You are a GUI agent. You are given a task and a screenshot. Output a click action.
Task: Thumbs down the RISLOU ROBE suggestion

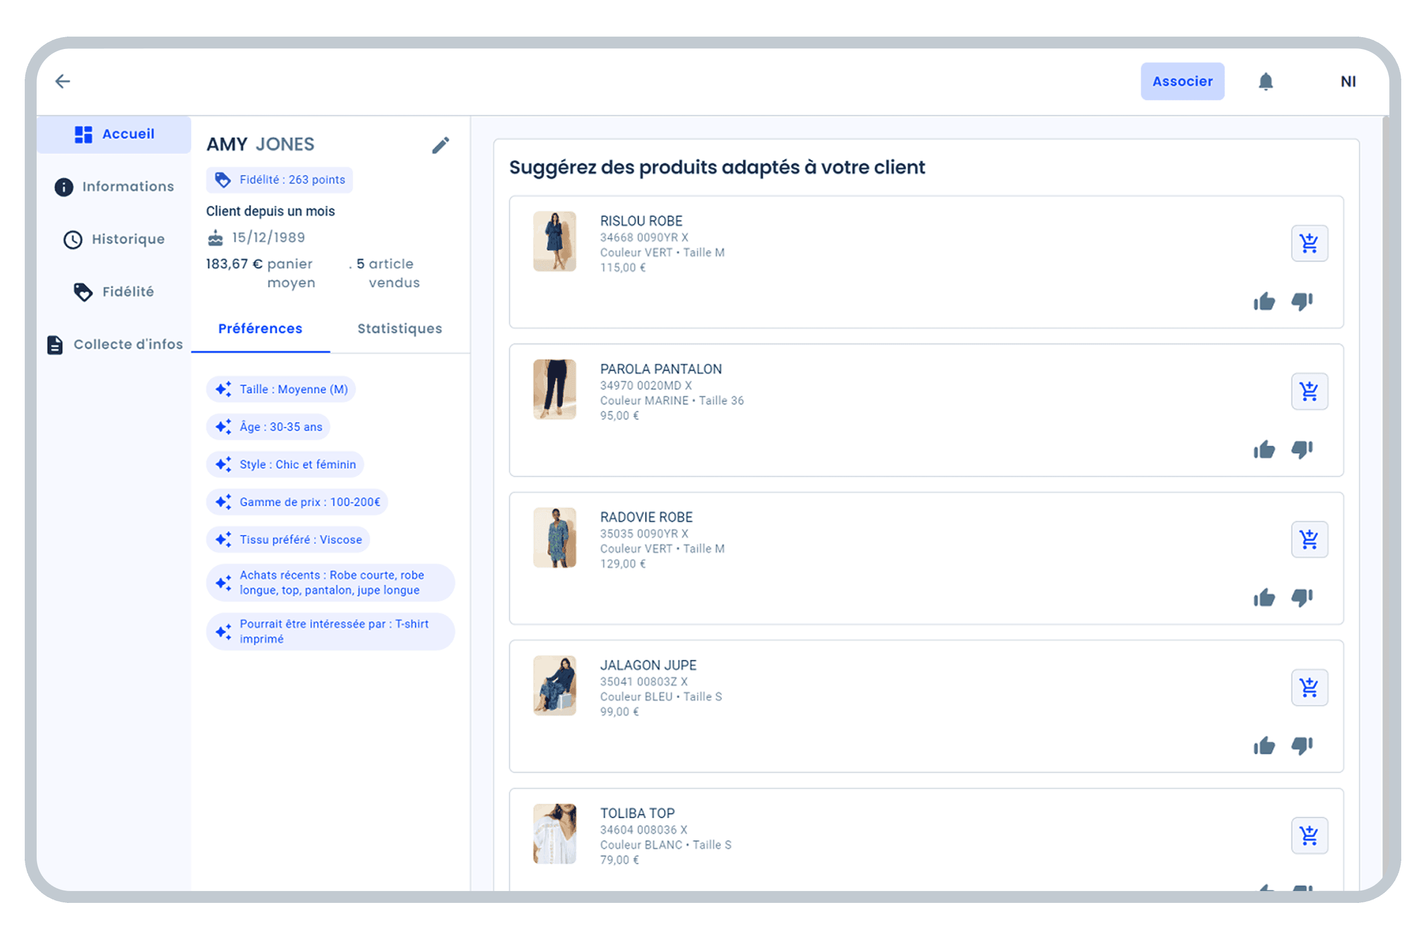click(x=1301, y=302)
